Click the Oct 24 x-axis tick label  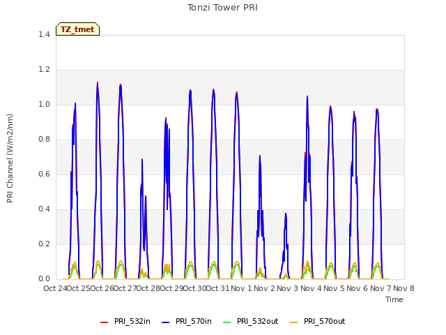click(55, 288)
